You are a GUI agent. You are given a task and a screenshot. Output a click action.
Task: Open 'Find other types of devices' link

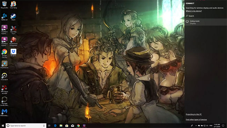pos(196,120)
